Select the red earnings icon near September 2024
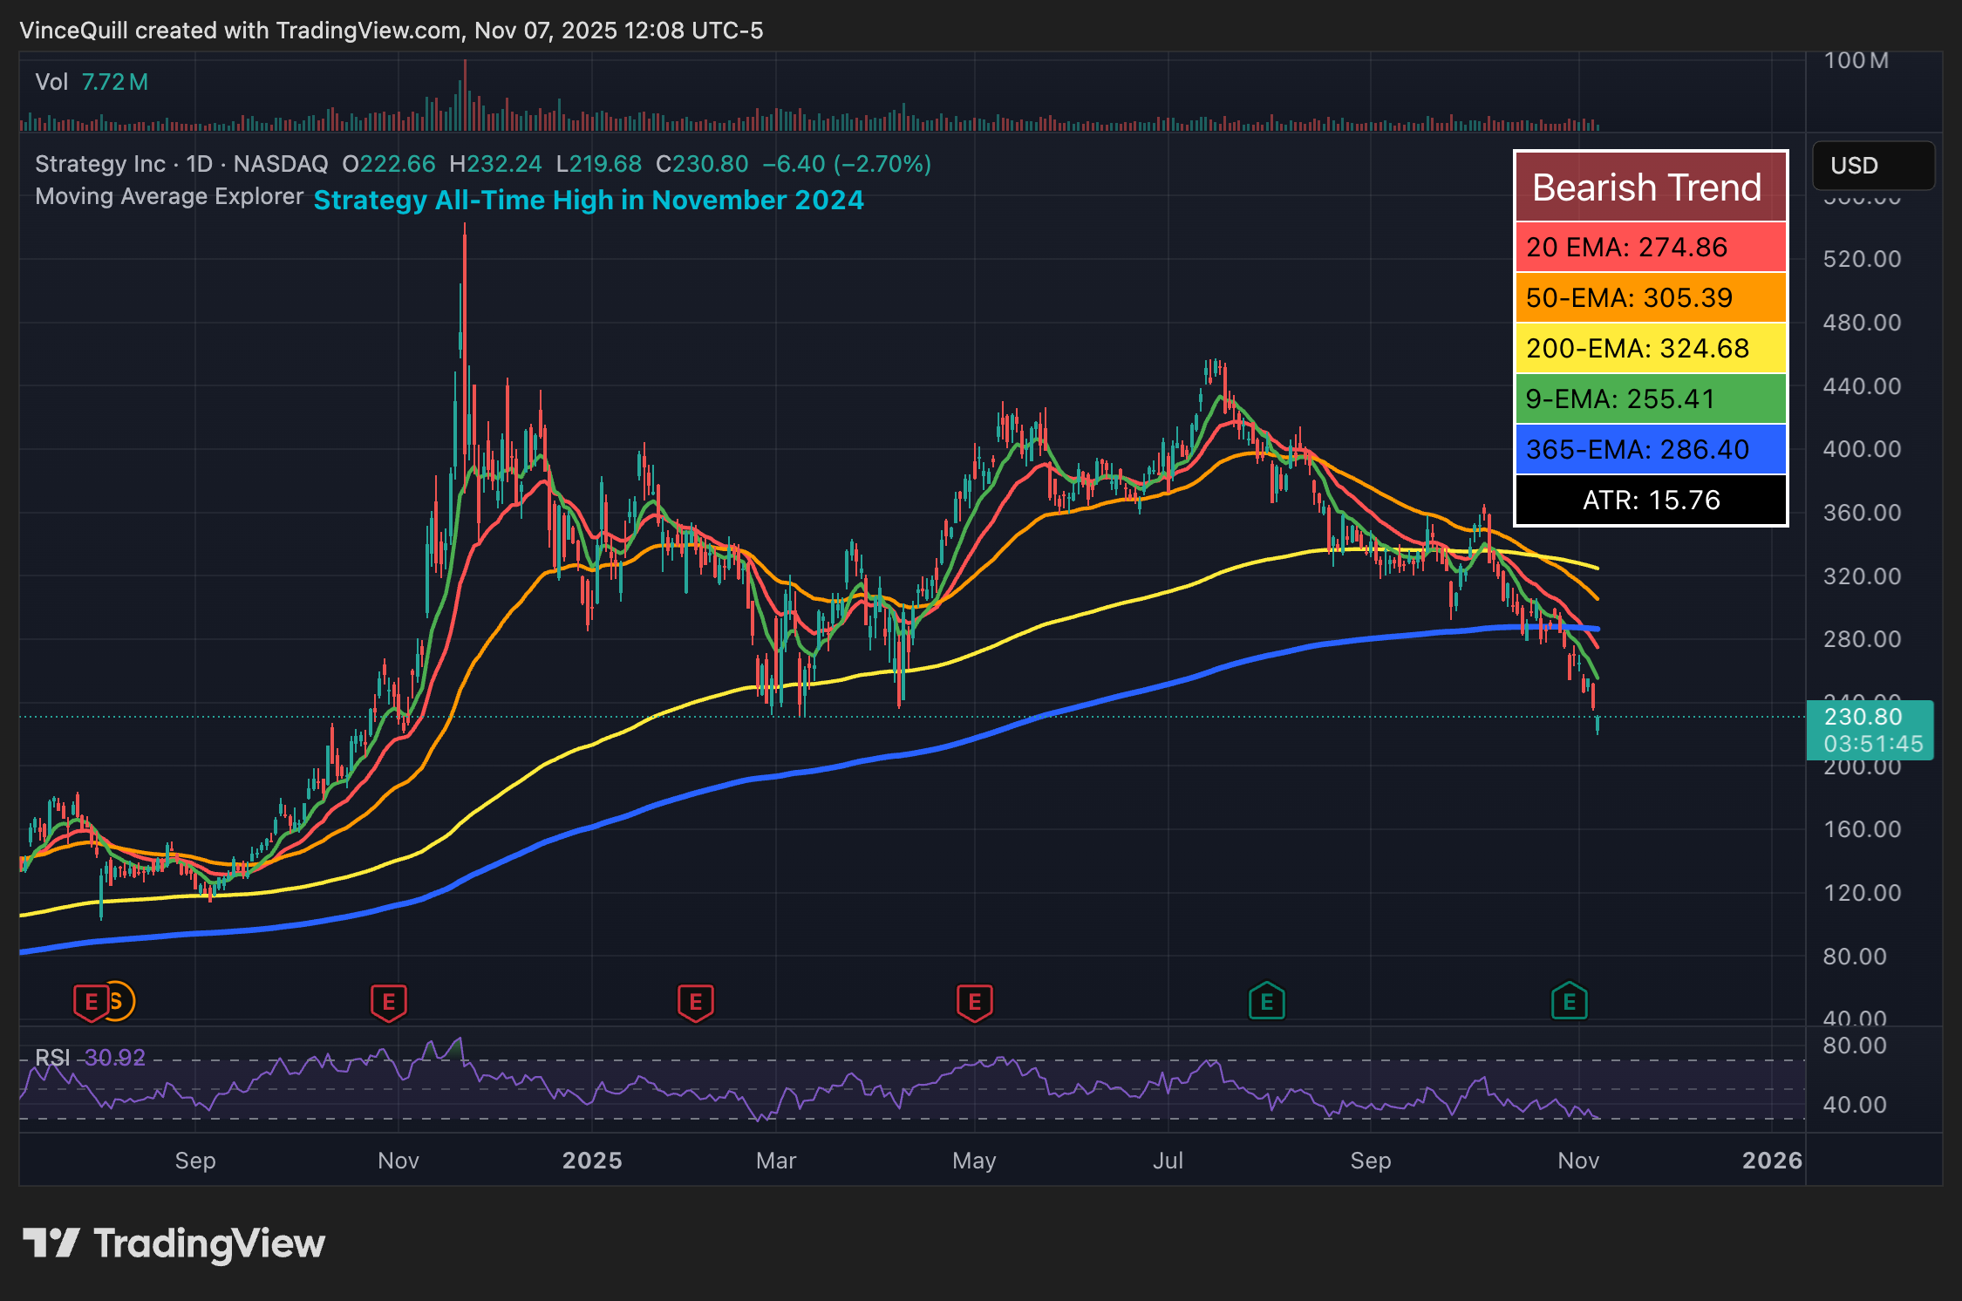Image resolution: width=1962 pixels, height=1301 pixels. (x=90, y=1002)
